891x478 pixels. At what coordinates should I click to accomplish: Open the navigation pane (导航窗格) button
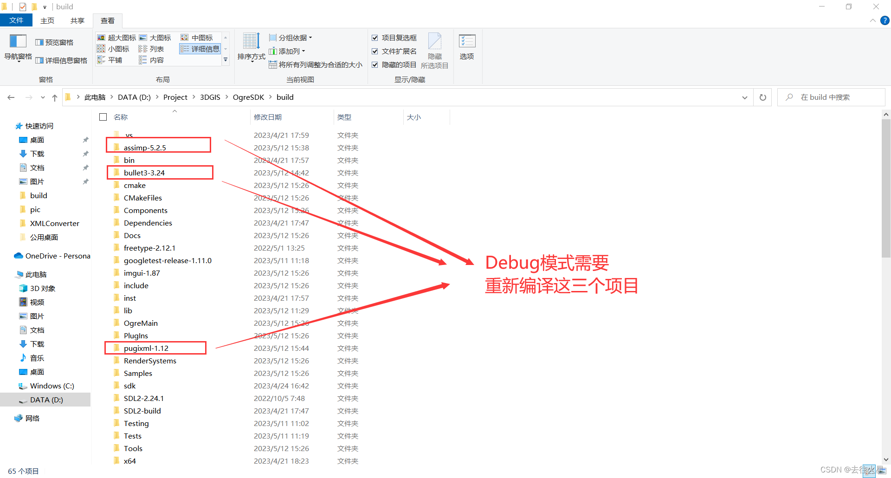[18, 48]
